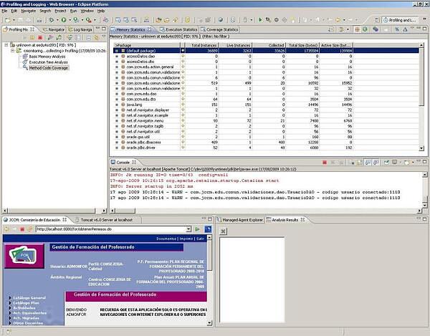Open the Project menu
Screen dimensions: 430x336
[62, 11]
